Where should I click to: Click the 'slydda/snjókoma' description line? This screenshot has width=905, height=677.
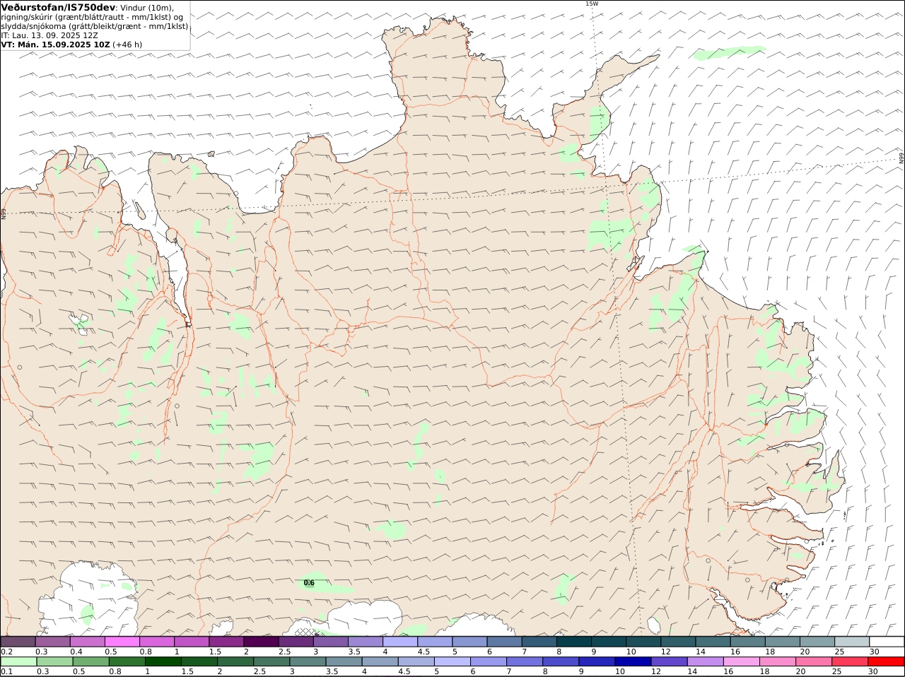pos(95,26)
